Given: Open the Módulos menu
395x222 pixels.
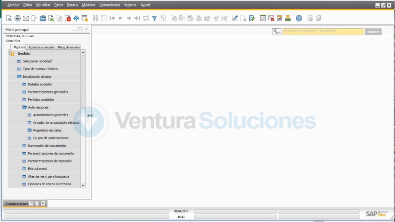Looking at the screenshot, I should click(89, 5).
